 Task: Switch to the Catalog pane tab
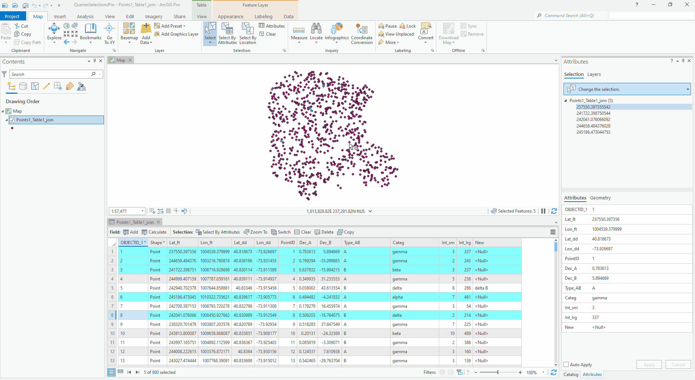571,375
